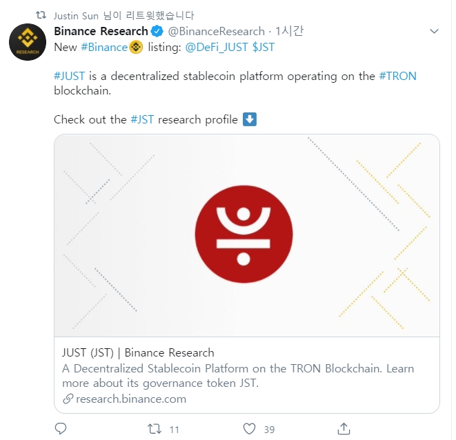Click the reply speech bubble icon
This screenshot has width=456, height=440.
coord(61,428)
